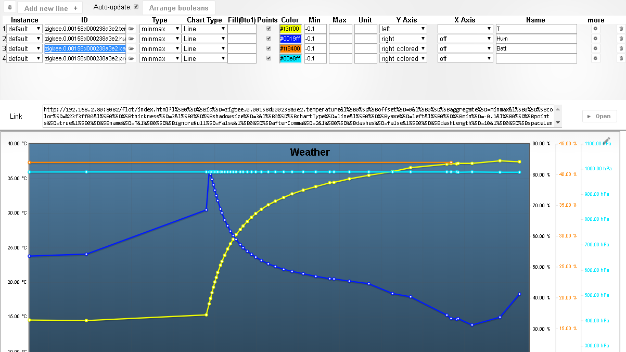Click the 90.00 % right axis label

point(542,144)
